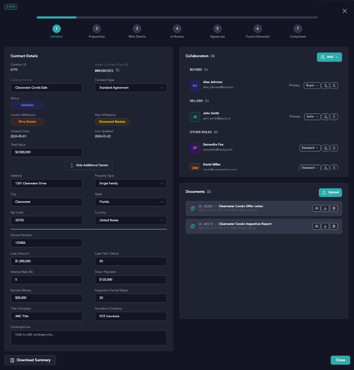Viewport: 354px width, 370px height.
Task: Open user settings for David Miller
Action: pos(325,168)
